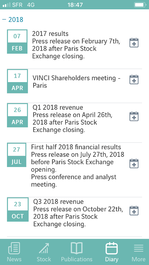Tap the 07 FEB date badge
149x265 pixels.
pos(17,42)
